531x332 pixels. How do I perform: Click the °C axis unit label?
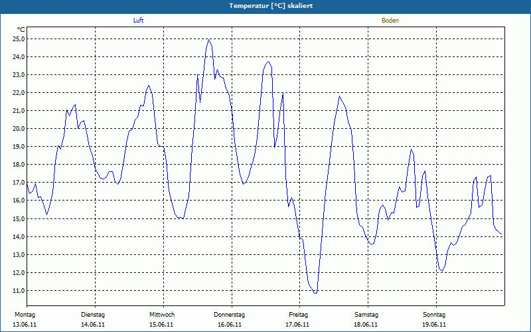point(21,30)
